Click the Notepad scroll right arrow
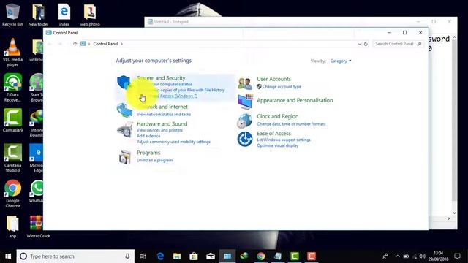Viewport: 468px width, 263px height. coord(448,218)
